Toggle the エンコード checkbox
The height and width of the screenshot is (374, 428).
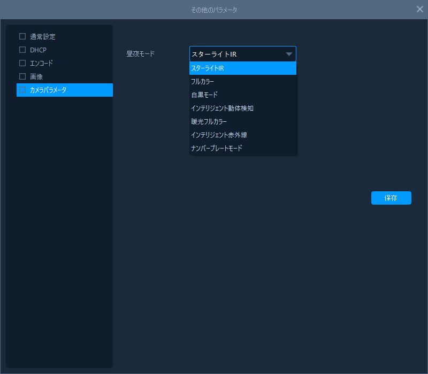pyautogui.click(x=22, y=64)
